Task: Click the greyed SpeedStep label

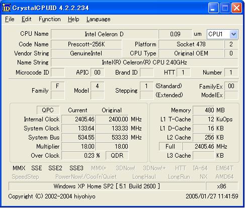Action: 25,177
